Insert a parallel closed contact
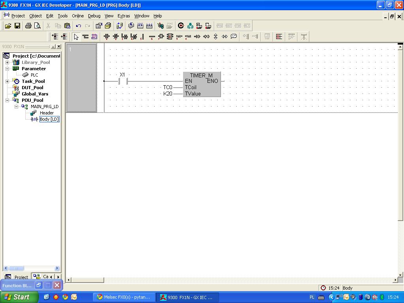Image resolution: width=404 pixels, height=303 pixels. coord(133,37)
